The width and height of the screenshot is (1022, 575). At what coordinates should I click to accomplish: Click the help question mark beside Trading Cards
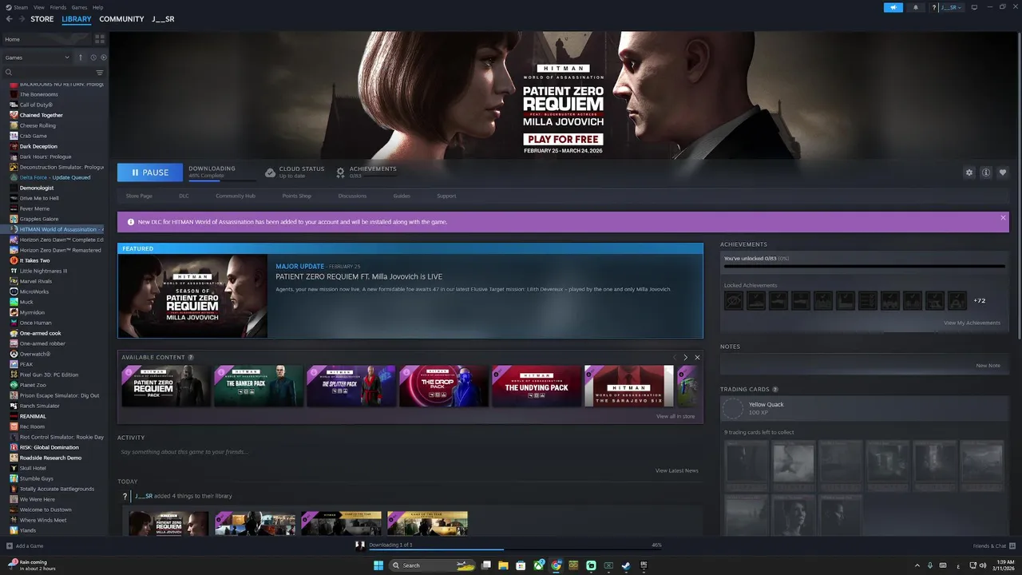point(775,389)
